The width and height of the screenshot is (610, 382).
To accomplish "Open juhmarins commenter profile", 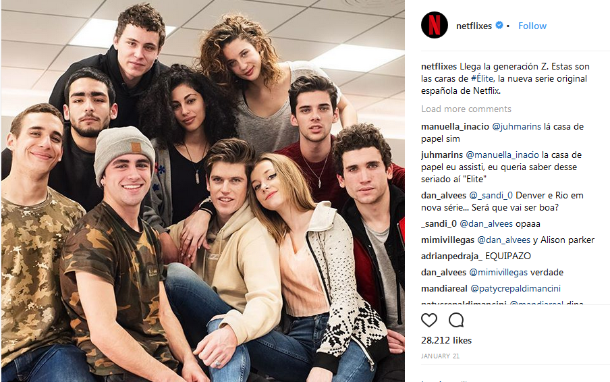I will [441, 155].
